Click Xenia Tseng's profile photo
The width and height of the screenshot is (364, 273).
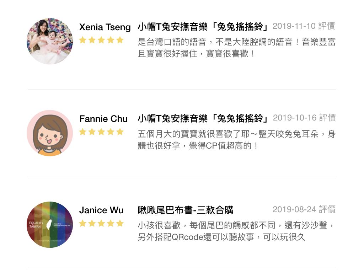click(x=50, y=41)
